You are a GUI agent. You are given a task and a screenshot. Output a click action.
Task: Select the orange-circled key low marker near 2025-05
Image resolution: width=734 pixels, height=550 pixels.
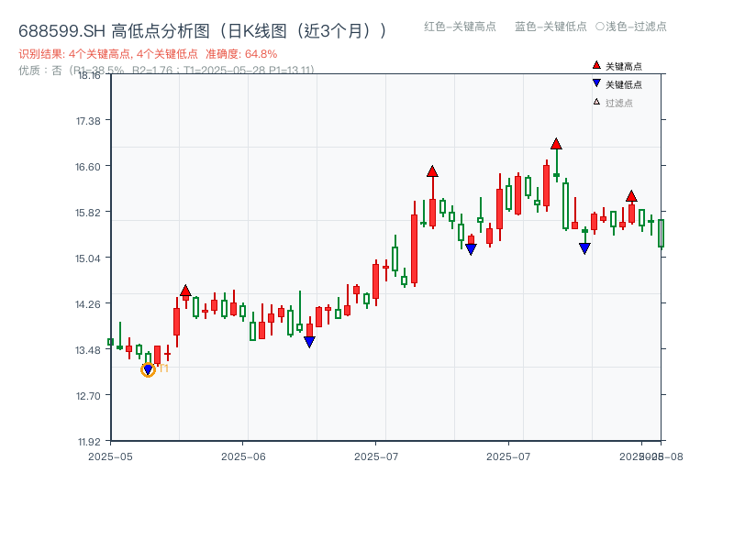(147, 368)
